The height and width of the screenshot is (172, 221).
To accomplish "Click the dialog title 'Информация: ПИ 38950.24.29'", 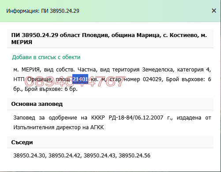I will point(43,11).
